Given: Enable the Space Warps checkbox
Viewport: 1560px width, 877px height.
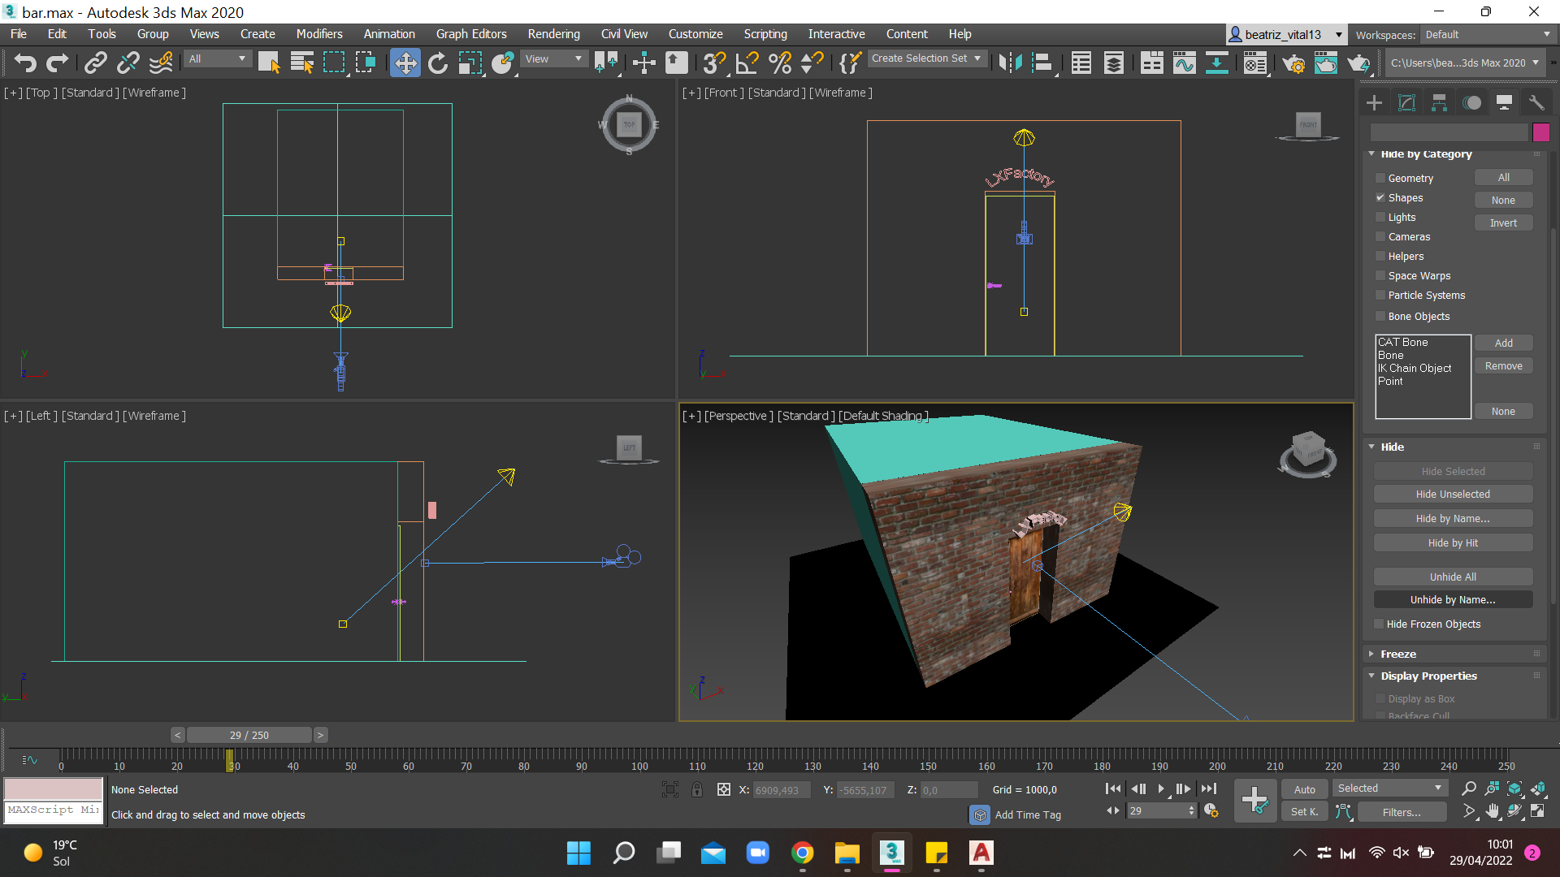Looking at the screenshot, I should coord(1380,275).
